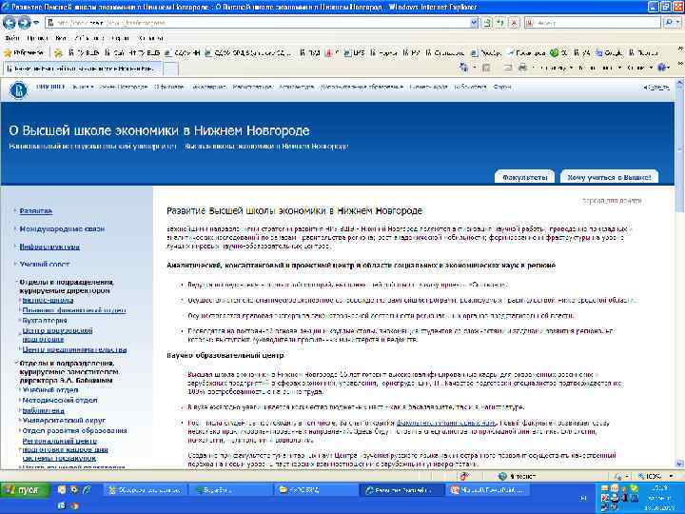Open the Учебный отдел link
Viewport: 685px width, 514px height.
[50, 390]
